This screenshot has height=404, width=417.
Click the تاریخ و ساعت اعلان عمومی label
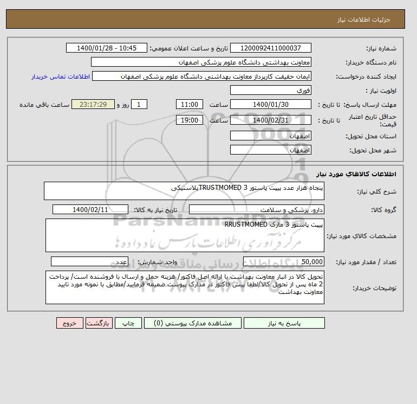[189, 48]
